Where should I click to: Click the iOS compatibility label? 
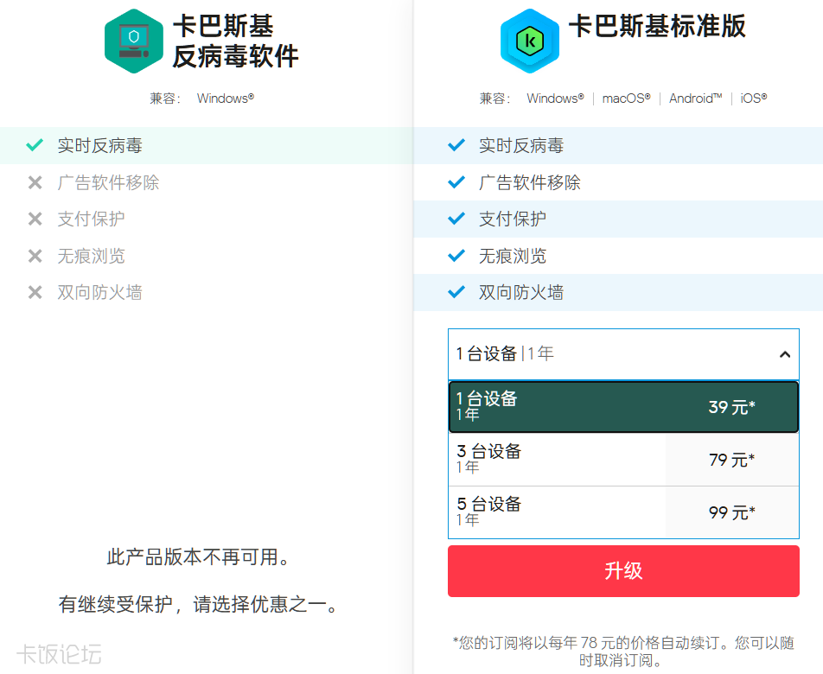[x=754, y=99]
